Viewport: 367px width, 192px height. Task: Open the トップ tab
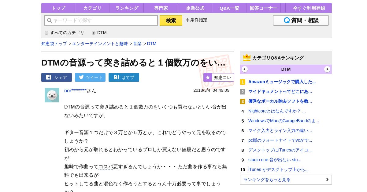click(x=58, y=8)
